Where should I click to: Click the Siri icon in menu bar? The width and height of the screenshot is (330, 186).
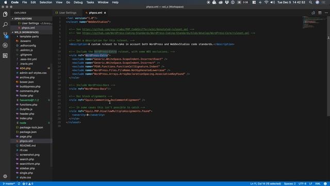(318, 2)
